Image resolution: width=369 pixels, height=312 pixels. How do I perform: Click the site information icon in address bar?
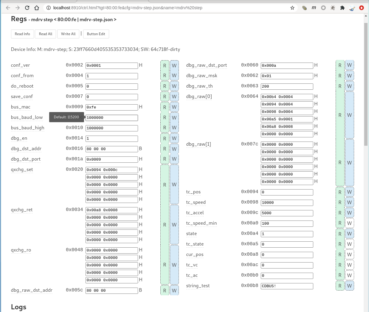coord(49,8)
